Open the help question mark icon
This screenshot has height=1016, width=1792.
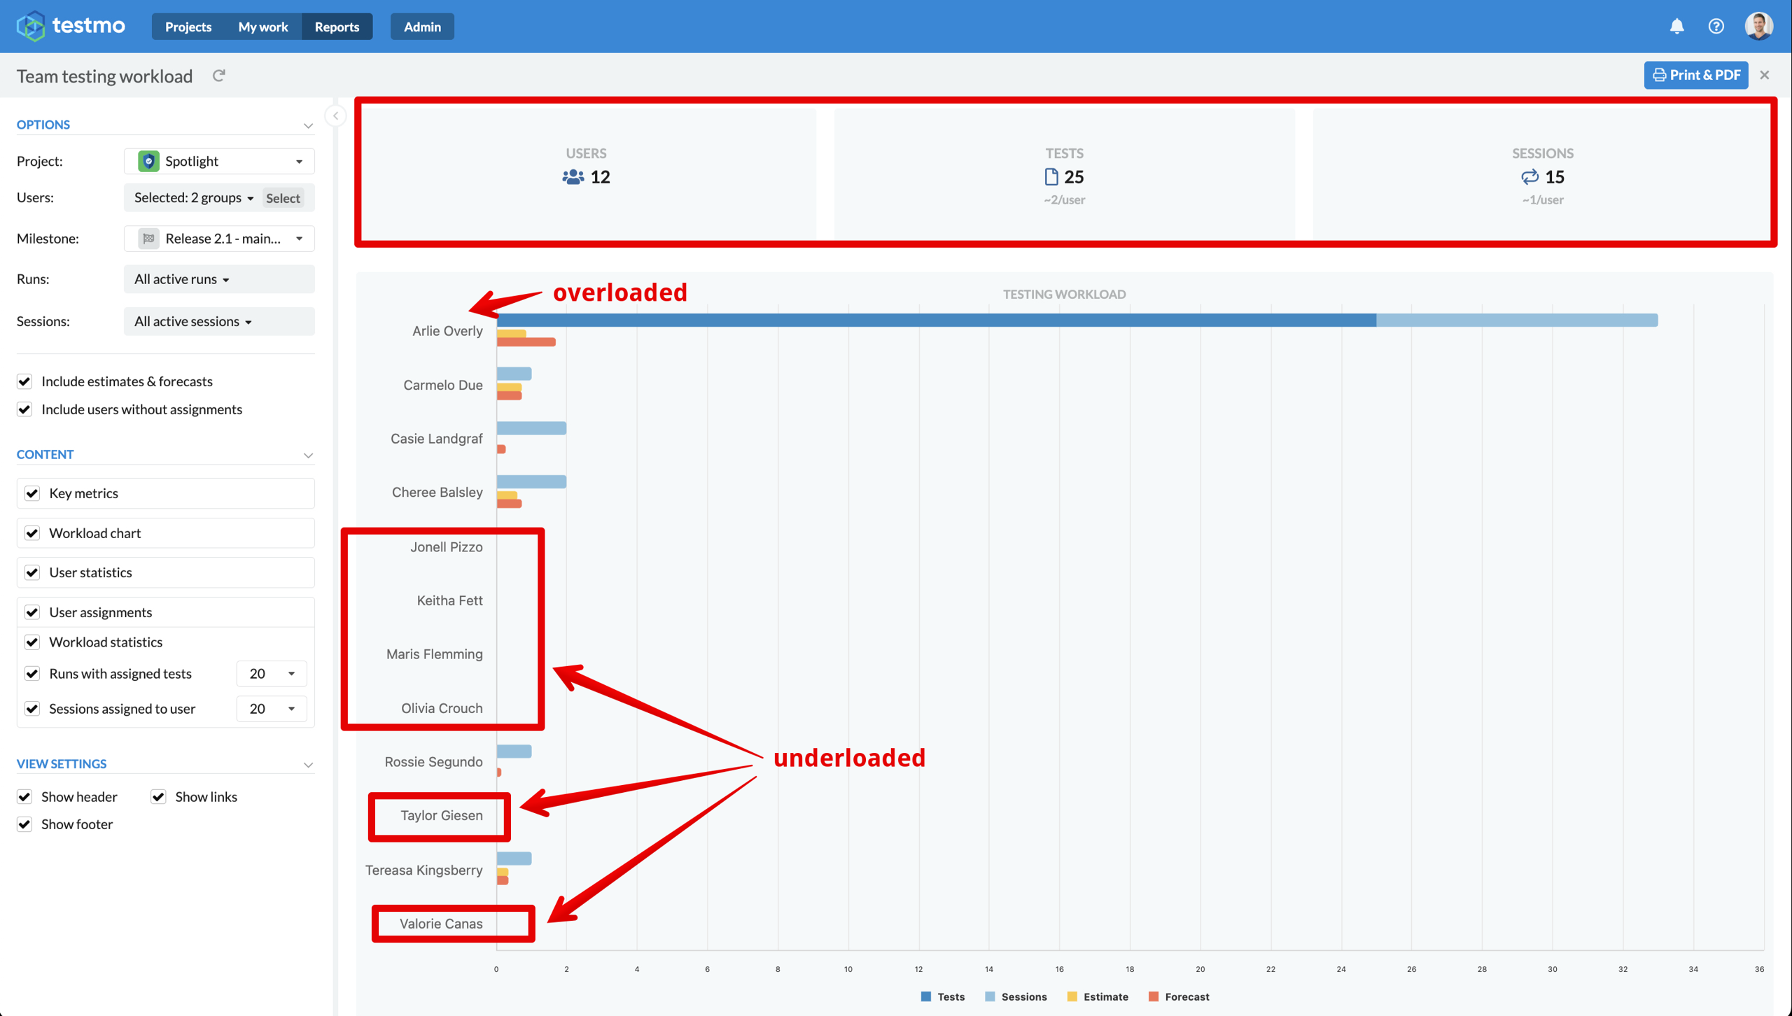tap(1716, 27)
